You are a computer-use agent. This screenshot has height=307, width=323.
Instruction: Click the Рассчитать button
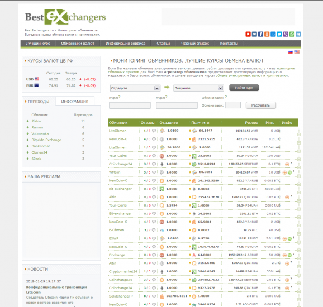pyautogui.click(x=260, y=105)
